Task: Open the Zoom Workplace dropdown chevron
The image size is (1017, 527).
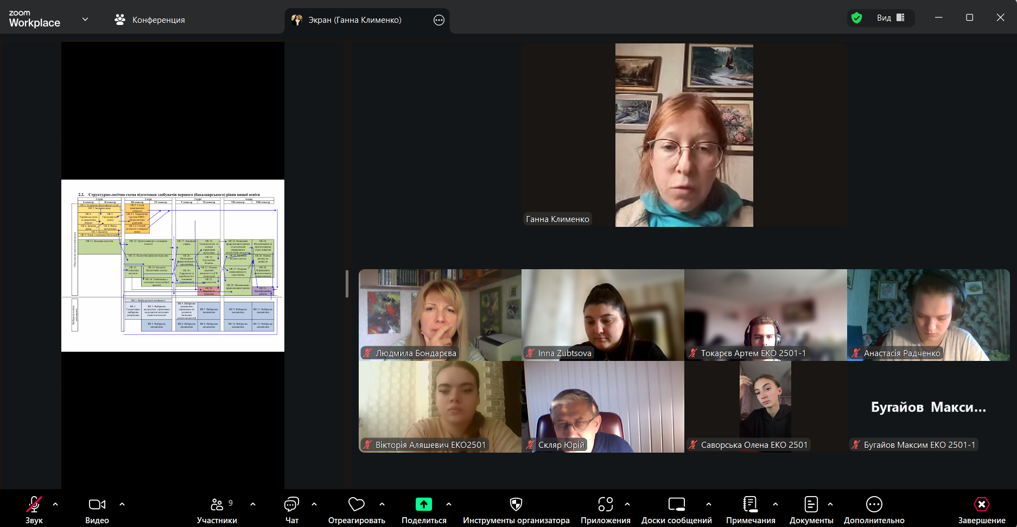Action: pyautogui.click(x=85, y=19)
